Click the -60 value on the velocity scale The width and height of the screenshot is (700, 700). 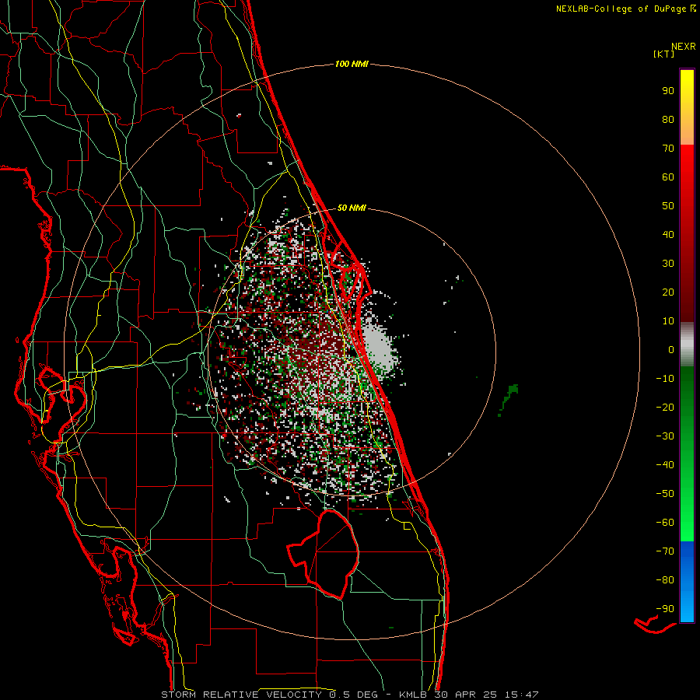click(665, 523)
